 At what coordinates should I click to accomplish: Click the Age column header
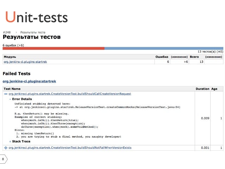click(x=214, y=89)
